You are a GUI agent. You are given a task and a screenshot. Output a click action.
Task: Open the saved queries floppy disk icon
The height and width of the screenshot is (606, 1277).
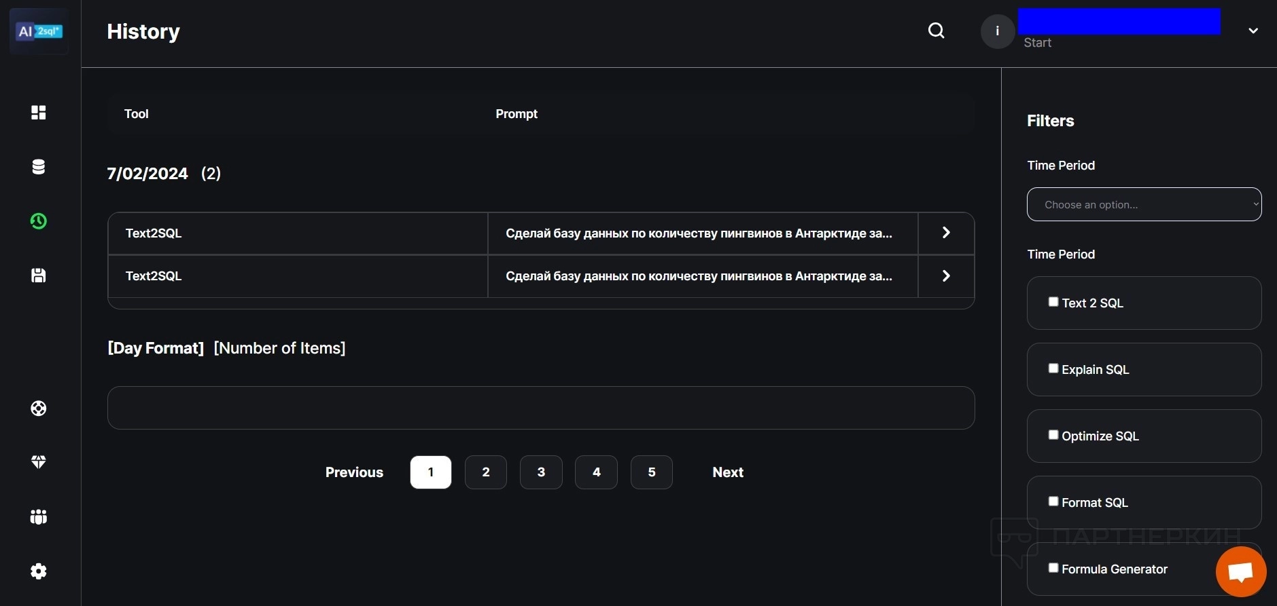pyautogui.click(x=39, y=276)
